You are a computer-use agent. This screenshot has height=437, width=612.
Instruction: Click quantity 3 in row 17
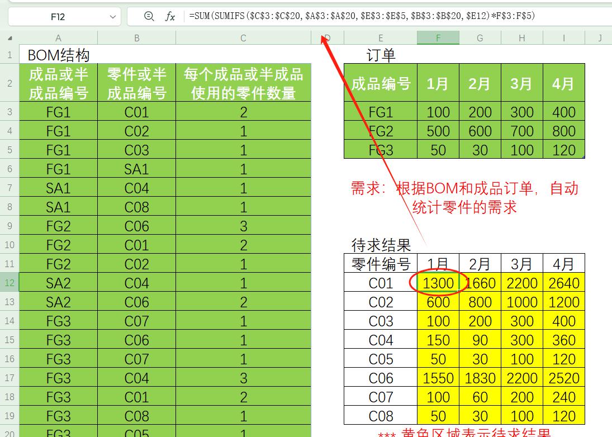[x=243, y=378]
